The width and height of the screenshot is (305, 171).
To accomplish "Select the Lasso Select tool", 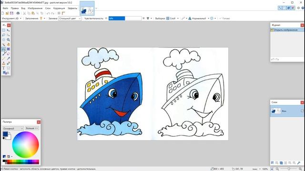I will 4,35.
